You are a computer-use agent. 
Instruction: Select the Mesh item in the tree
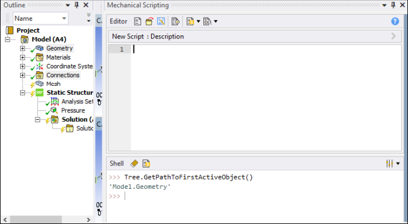click(x=54, y=84)
